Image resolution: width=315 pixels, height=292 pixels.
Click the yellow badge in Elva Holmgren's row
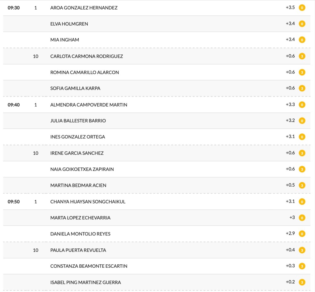click(302, 24)
